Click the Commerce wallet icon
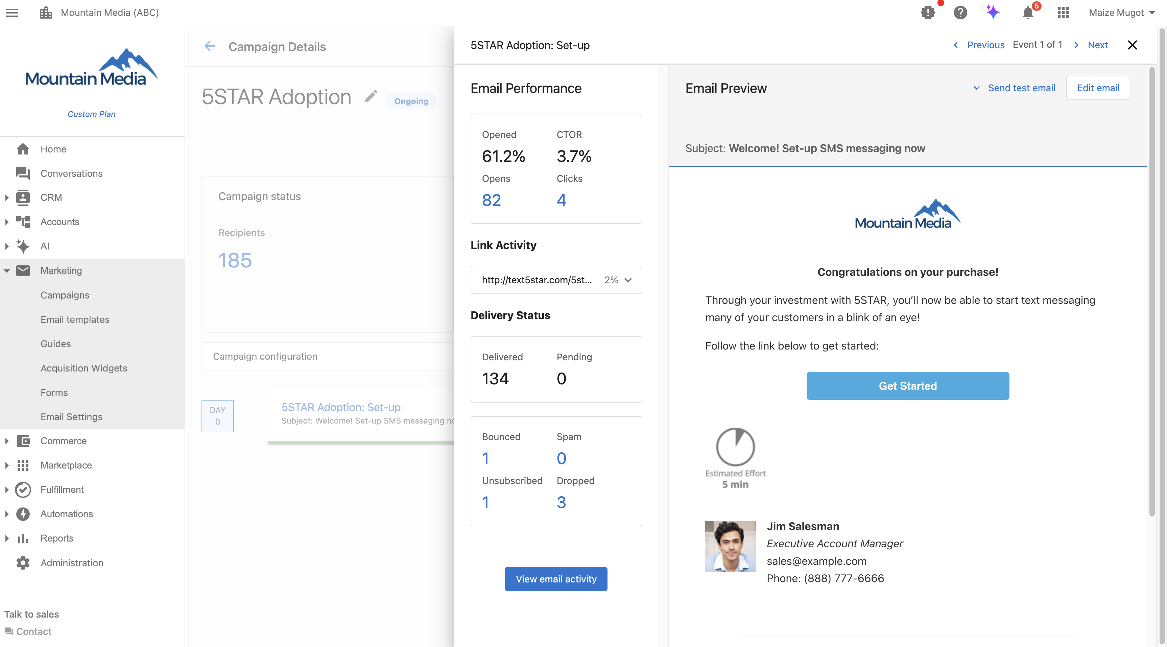This screenshot has width=1167, height=647. pos(23,441)
